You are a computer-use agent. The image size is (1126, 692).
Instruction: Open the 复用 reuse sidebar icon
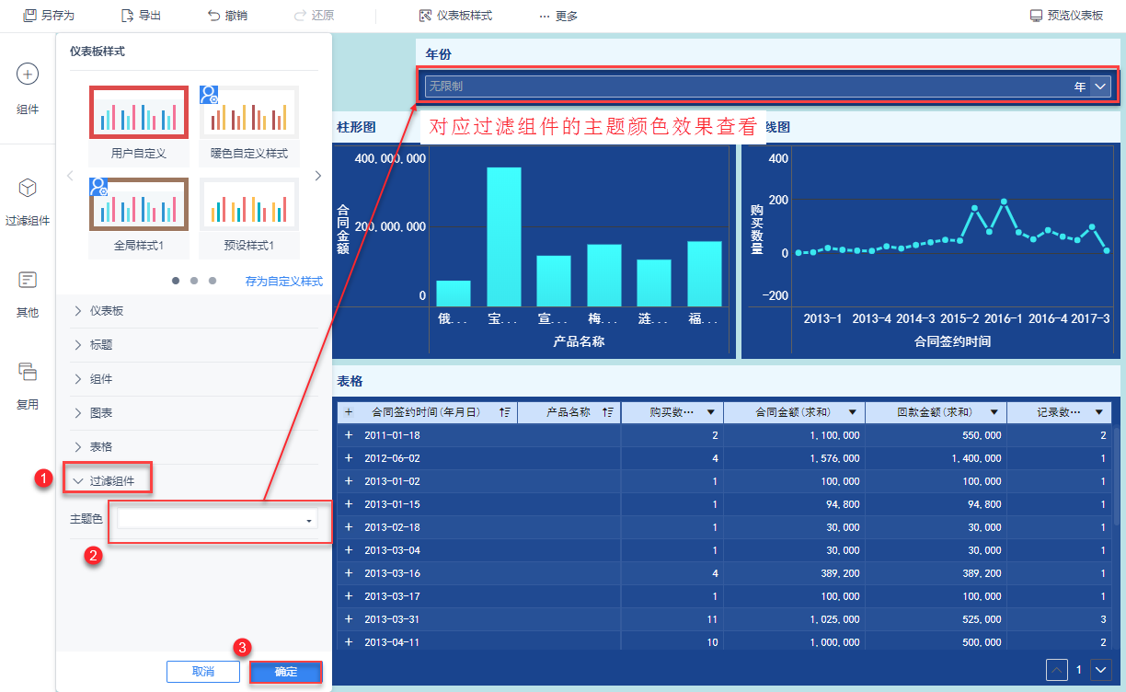click(x=28, y=372)
